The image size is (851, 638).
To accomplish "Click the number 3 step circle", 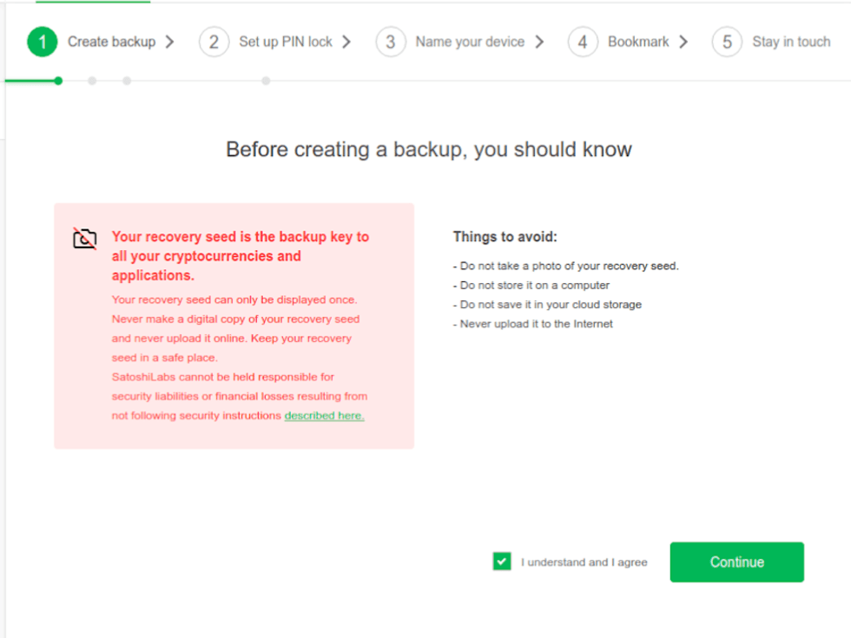I will [x=391, y=42].
